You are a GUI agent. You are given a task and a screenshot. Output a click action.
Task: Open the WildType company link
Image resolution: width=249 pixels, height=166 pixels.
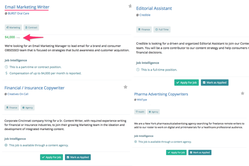[142, 100]
